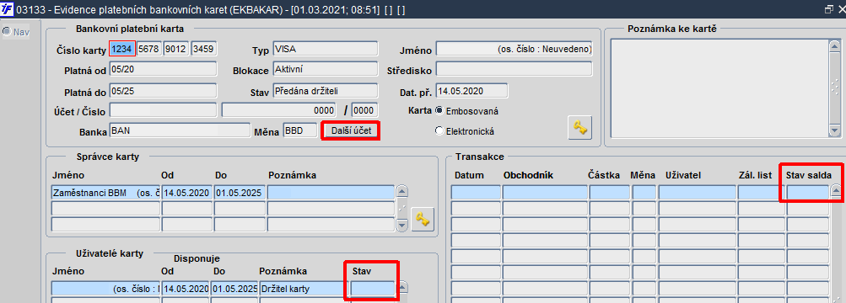This screenshot has height=303, width=846.
Task: Click the Typ field showing VISA
Action: coord(326,49)
